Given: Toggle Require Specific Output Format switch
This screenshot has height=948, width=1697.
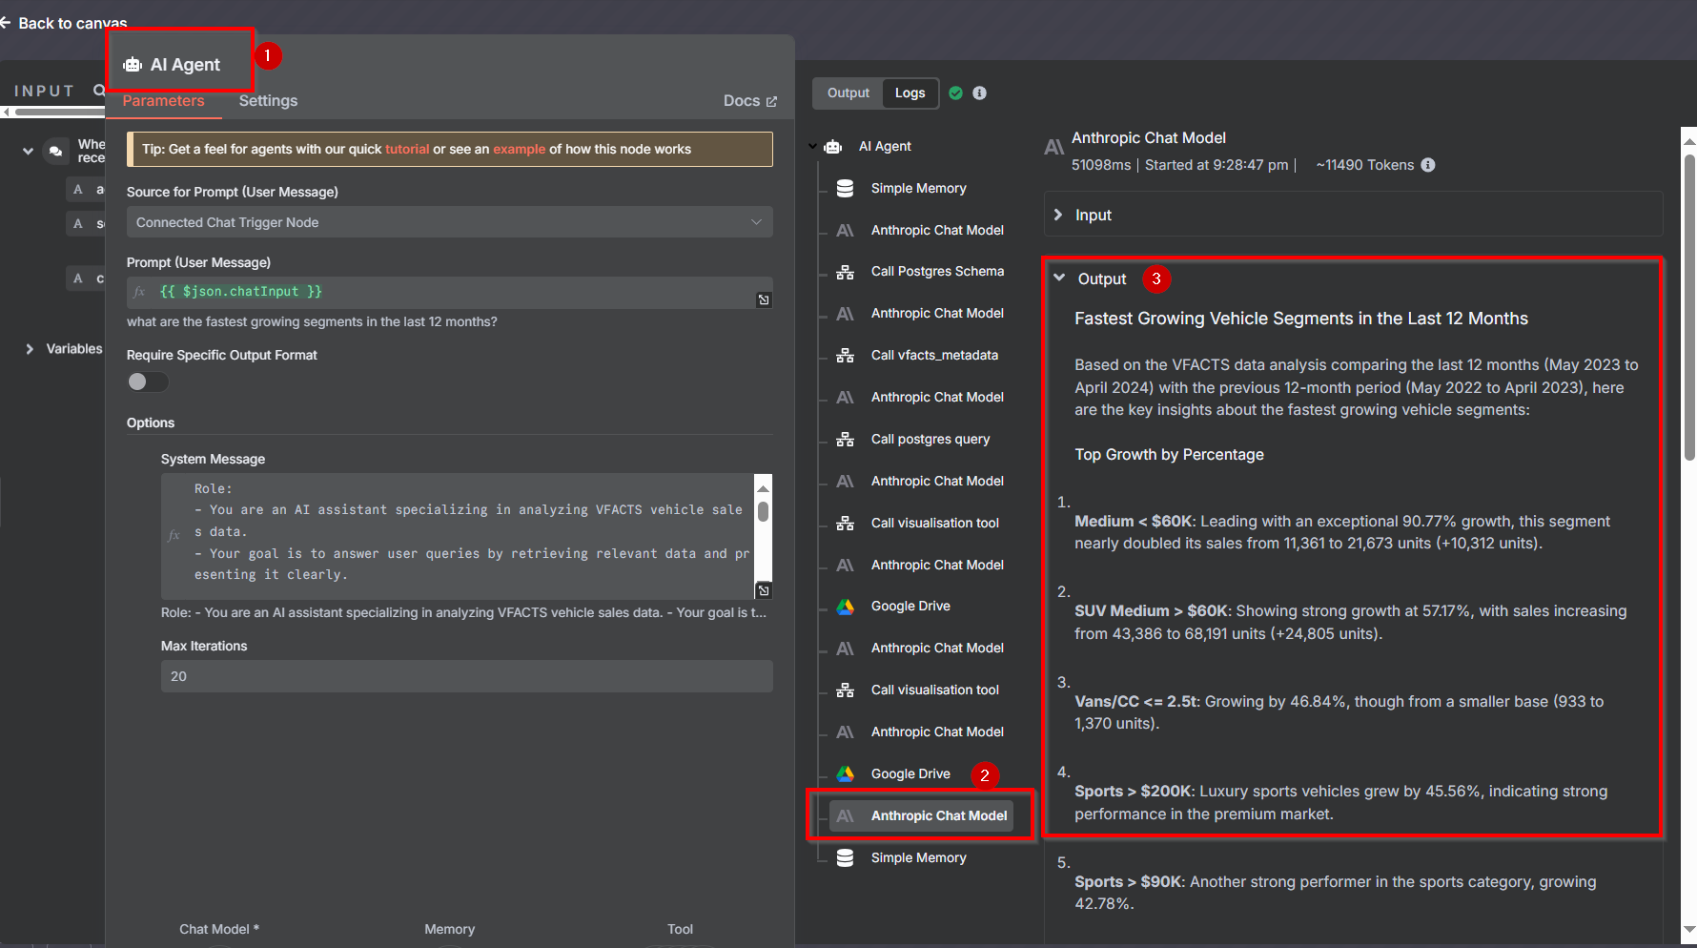Looking at the screenshot, I should coord(148,381).
